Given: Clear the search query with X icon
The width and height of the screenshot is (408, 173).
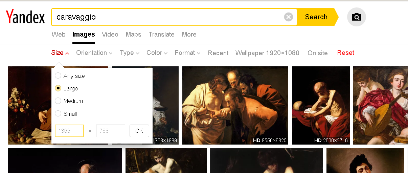Looking at the screenshot, I should [289, 17].
